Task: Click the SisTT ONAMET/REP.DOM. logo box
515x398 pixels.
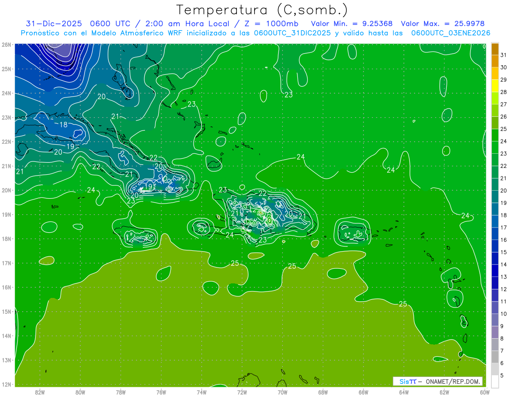Action: tap(438, 381)
